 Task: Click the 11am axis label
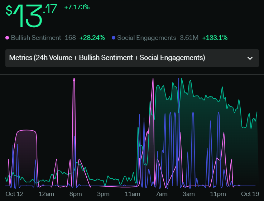point(132,194)
